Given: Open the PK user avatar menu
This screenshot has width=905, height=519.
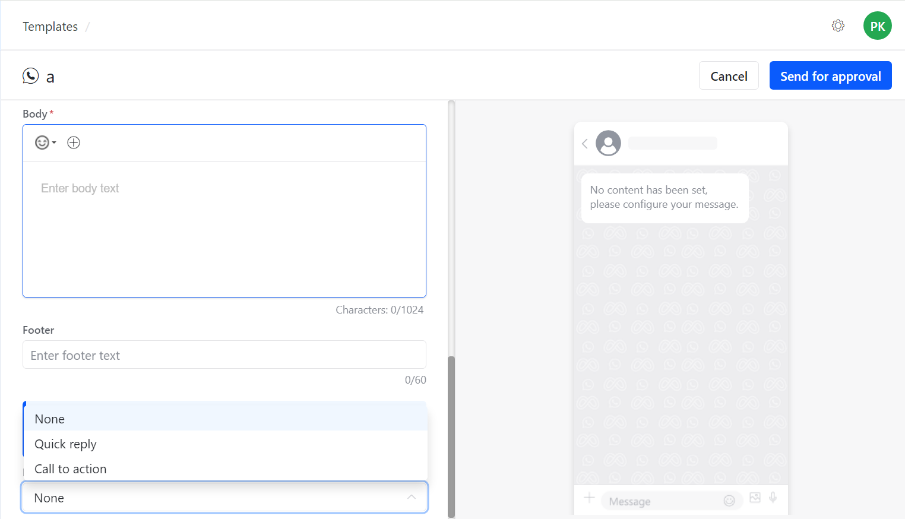Looking at the screenshot, I should click(877, 26).
